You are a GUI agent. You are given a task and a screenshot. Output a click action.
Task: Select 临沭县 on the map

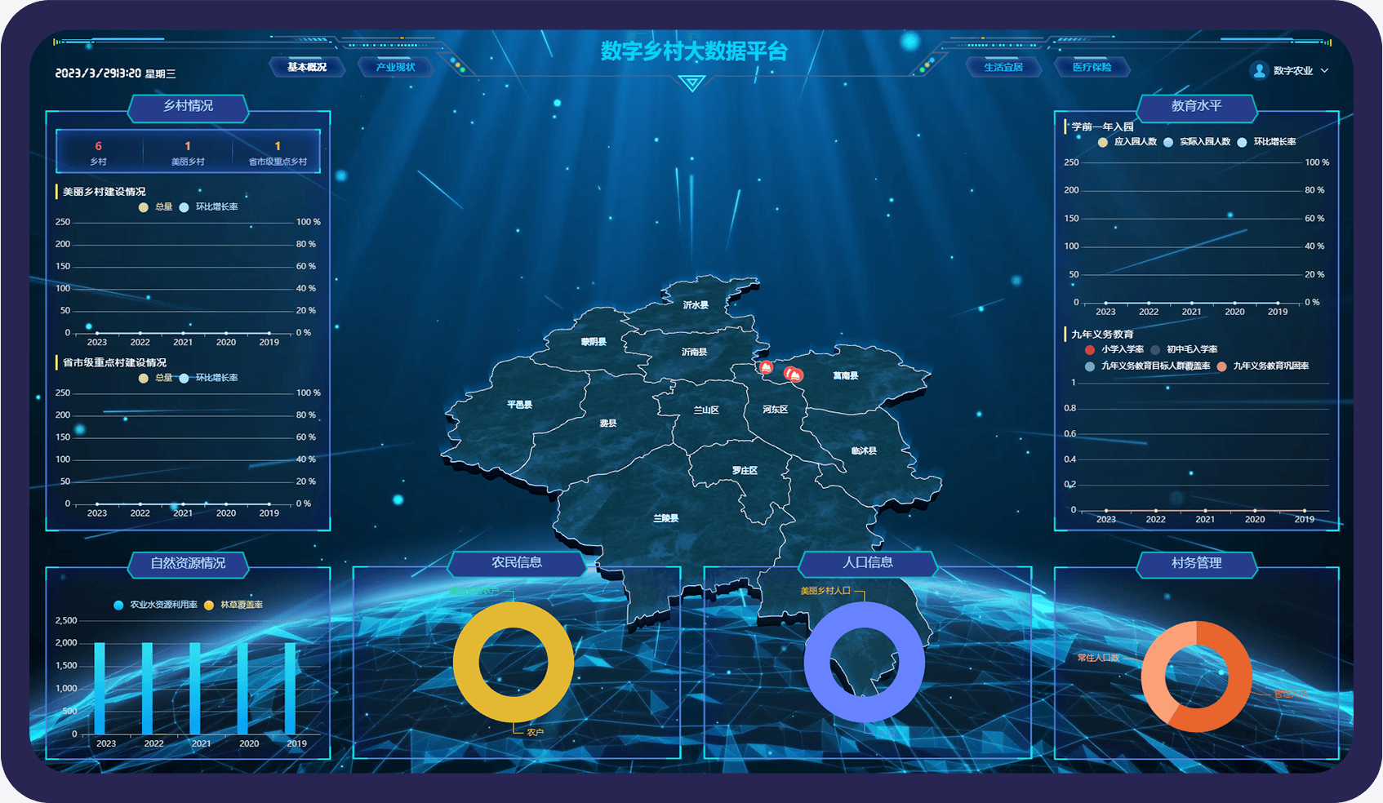(864, 451)
